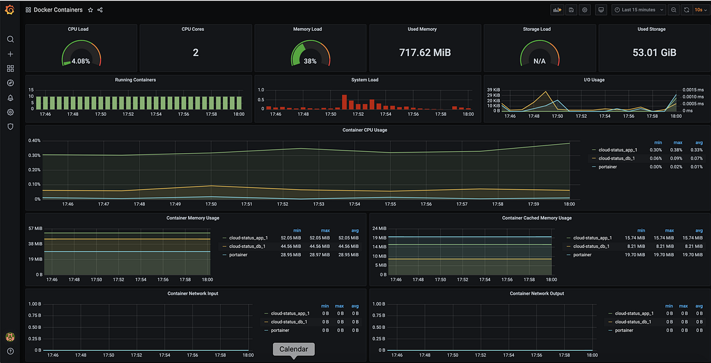This screenshot has width=711, height=363.
Task: Open the CPU Load panel title menu
Action: coord(78,29)
